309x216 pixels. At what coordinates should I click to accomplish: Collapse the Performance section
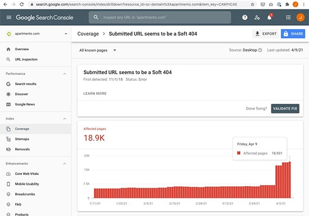pos(65,73)
